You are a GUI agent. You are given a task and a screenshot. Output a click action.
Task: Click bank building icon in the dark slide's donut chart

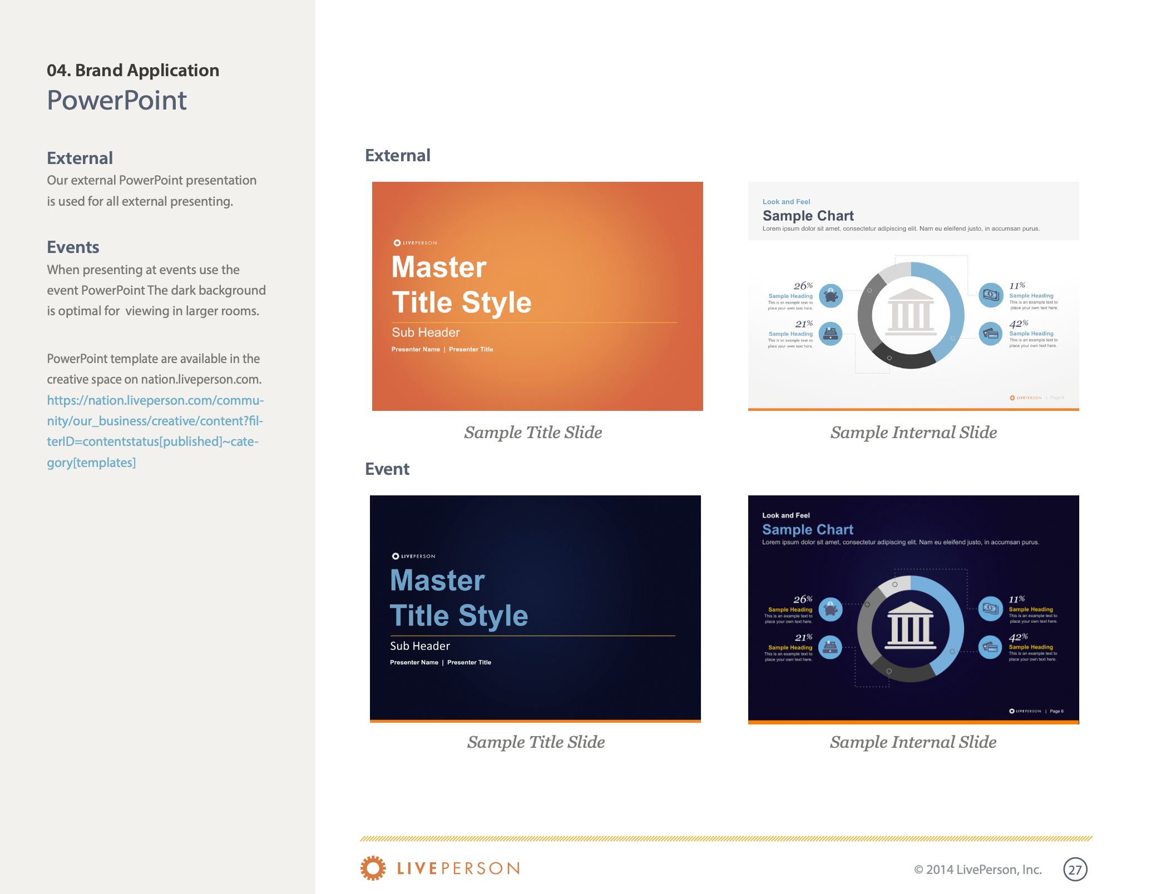pos(911,627)
